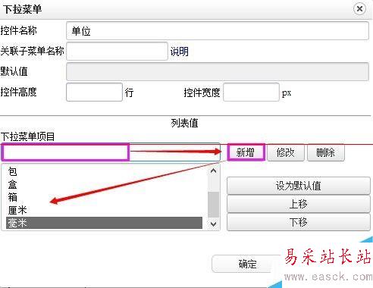
Task: Close the 下拉菜单 dialog with X icon
Action: point(359,9)
